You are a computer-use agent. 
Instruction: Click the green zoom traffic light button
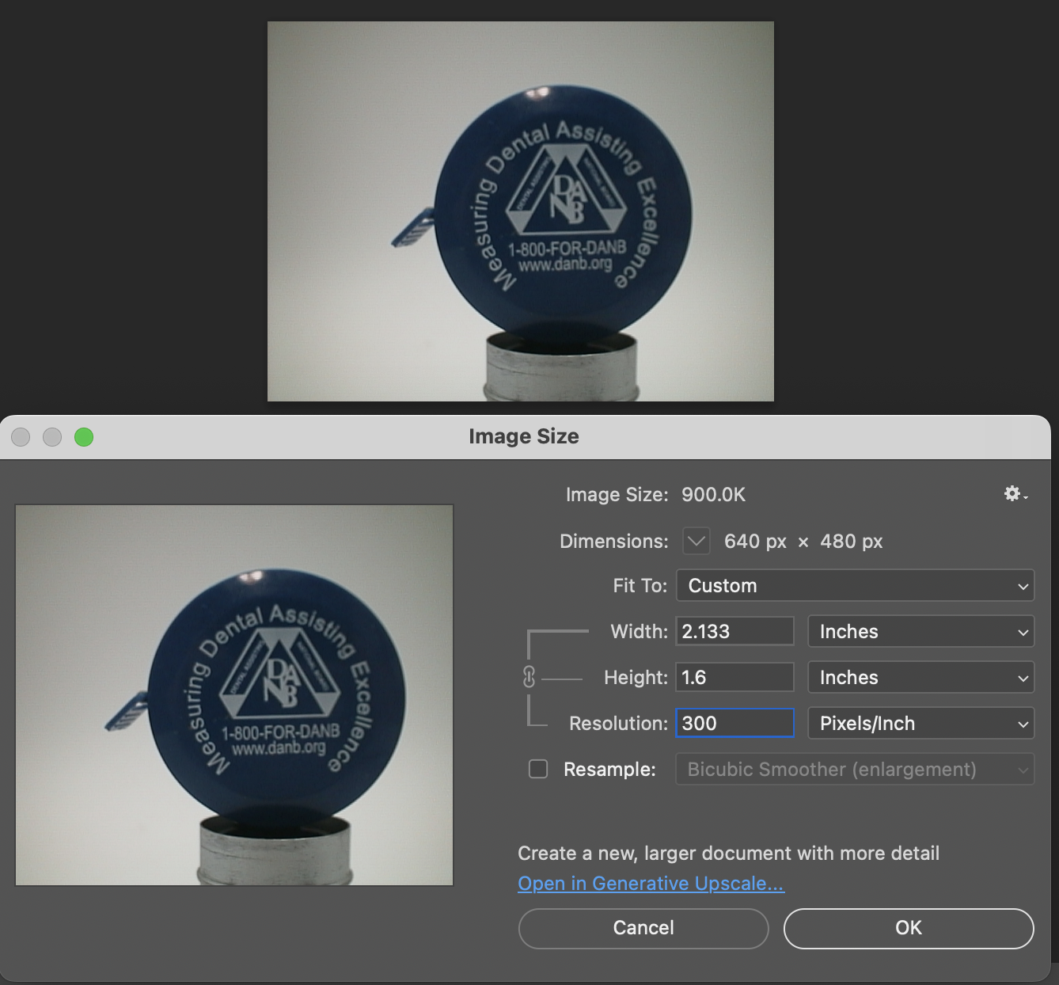click(82, 437)
